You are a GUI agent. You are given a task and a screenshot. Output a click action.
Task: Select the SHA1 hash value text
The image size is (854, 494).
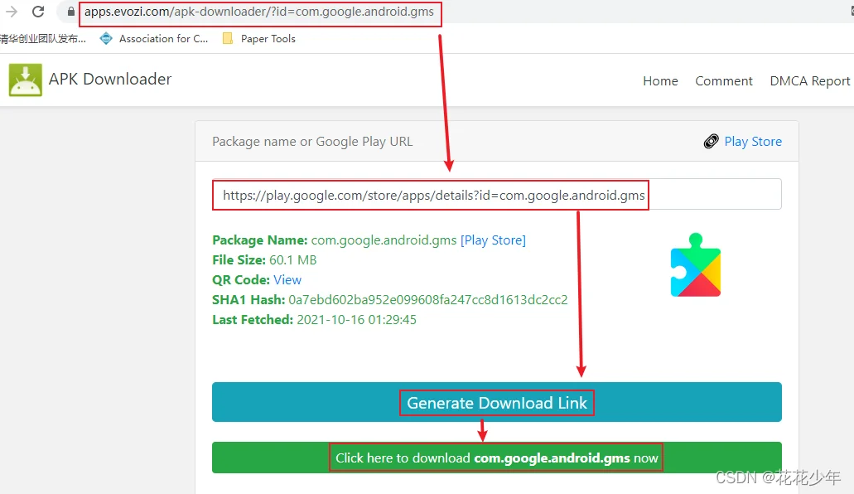pyautogui.click(x=428, y=300)
